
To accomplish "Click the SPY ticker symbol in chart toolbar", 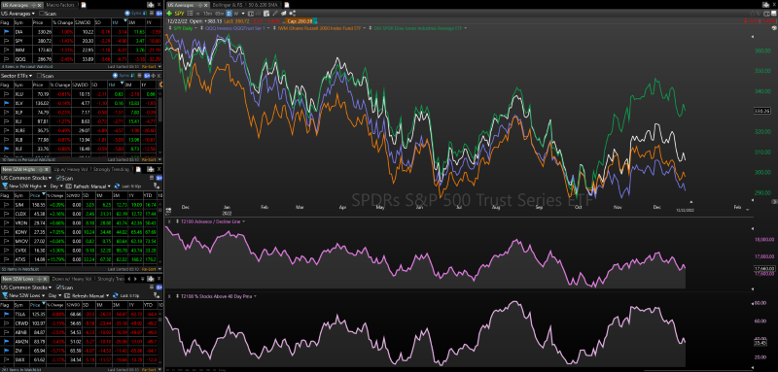I will tap(179, 13).
